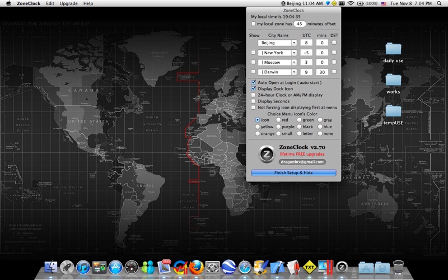Launch Google Earth from the dock
Image resolution: width=448 pixels, height=280 pixels.
click(x=229, y=268)
